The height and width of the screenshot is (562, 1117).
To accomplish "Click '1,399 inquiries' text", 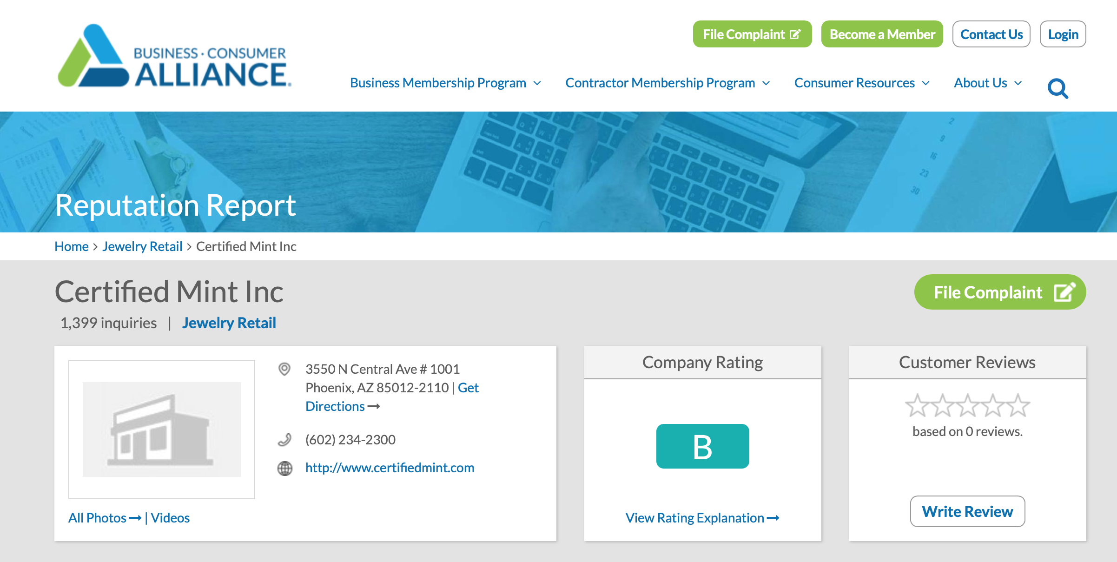I will tap(109, 323).
